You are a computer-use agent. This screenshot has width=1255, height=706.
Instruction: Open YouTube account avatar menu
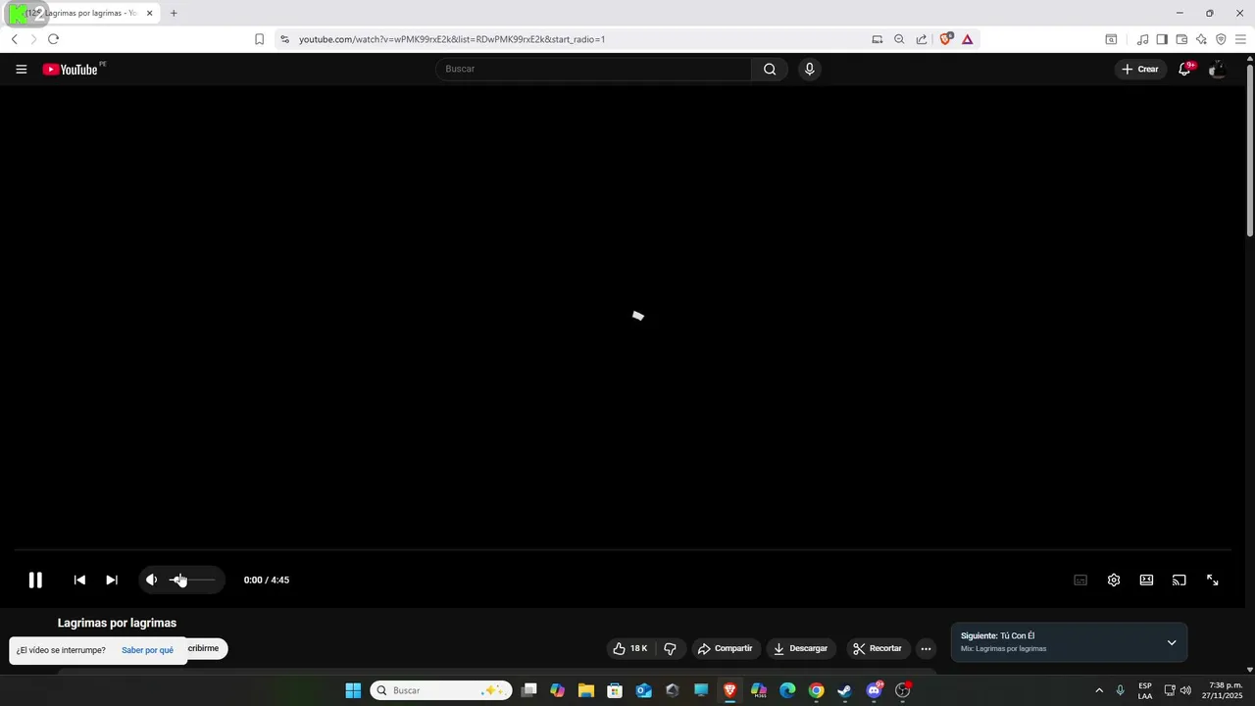pyautogui.click(x=1217, y=69)
